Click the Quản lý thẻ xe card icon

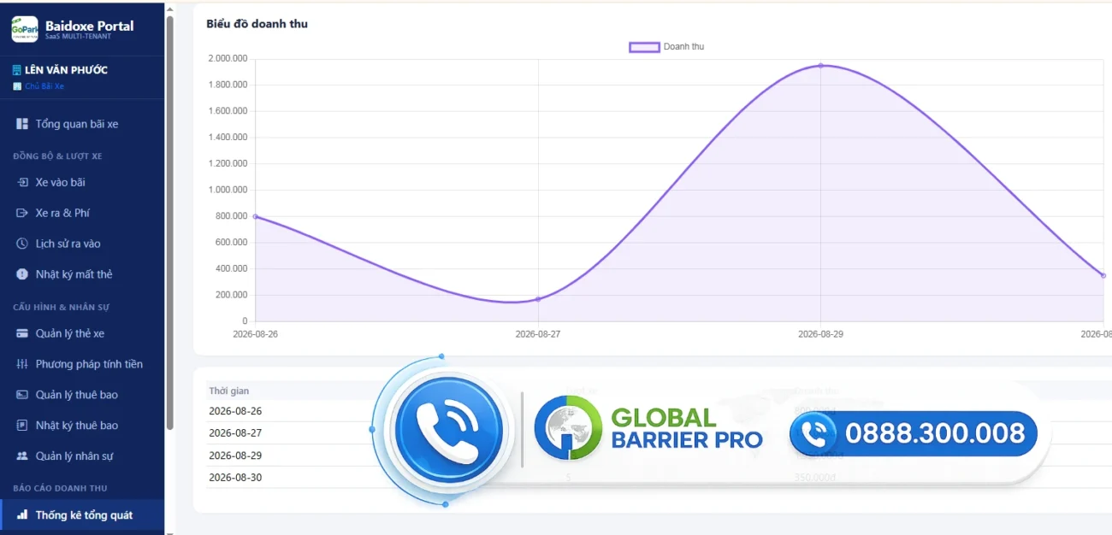point(22,333)
